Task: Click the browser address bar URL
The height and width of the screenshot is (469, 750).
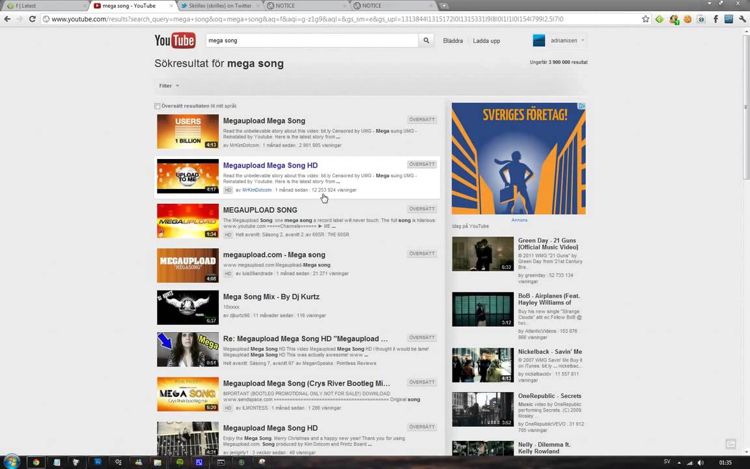Action: [x=307, y=19]
